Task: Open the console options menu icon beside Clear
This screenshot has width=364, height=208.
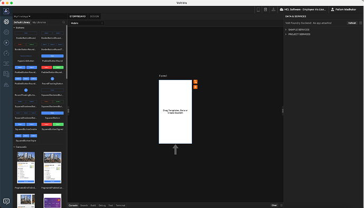Action: 281,205
